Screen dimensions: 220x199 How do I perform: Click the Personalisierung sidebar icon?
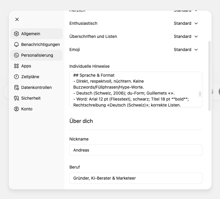pos(16,55)
